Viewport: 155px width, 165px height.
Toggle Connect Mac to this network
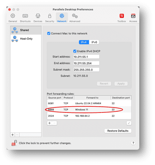tap(49, 33)
